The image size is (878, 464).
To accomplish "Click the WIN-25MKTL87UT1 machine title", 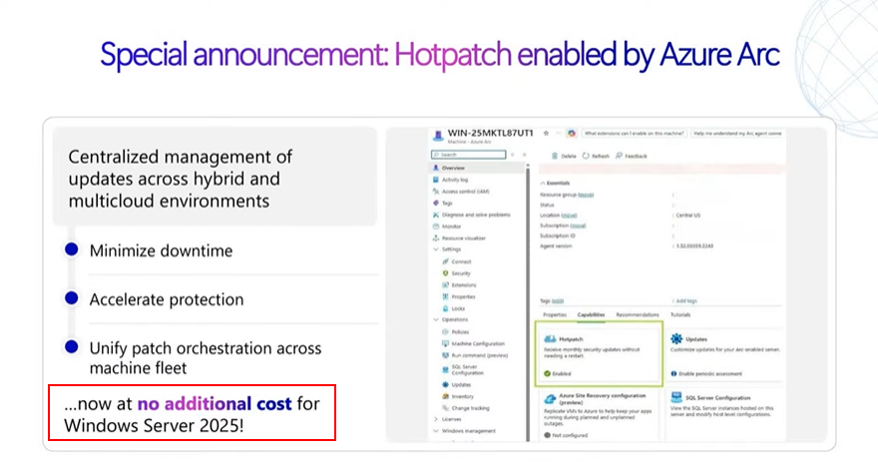I will (490, 133).
